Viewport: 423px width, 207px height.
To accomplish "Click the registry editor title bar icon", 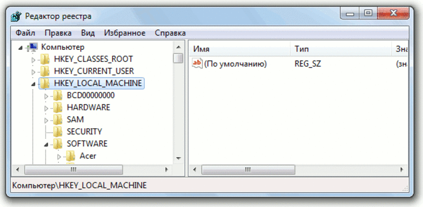I will (x=16, y=16).
